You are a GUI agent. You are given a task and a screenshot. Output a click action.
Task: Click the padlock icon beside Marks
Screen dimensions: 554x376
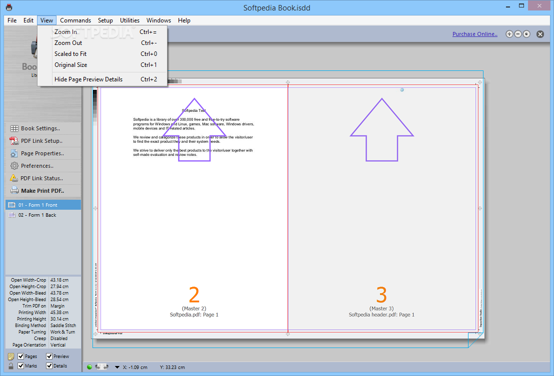[11, 366]
